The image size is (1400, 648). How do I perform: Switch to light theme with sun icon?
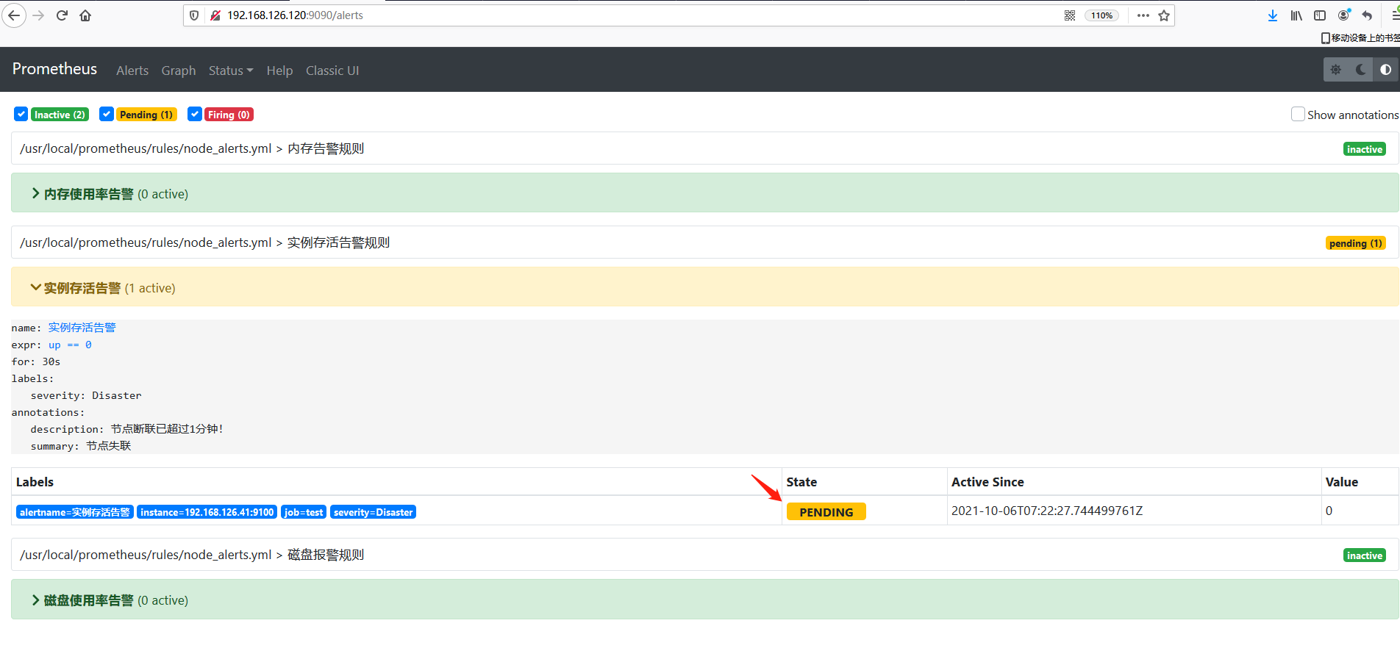tap(1336, 70)
